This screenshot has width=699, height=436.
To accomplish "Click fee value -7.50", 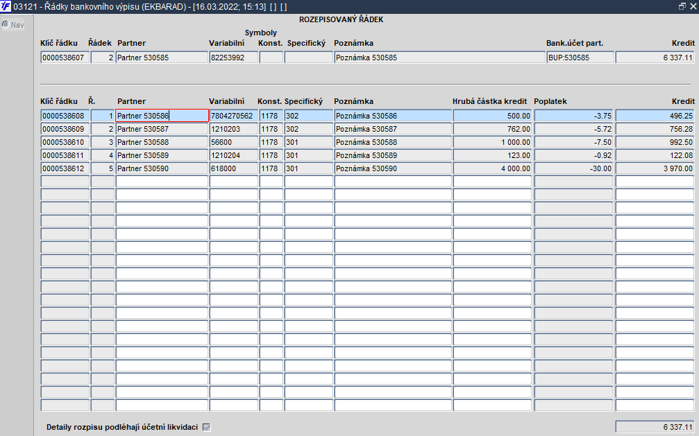I will (x=573, y=142).
